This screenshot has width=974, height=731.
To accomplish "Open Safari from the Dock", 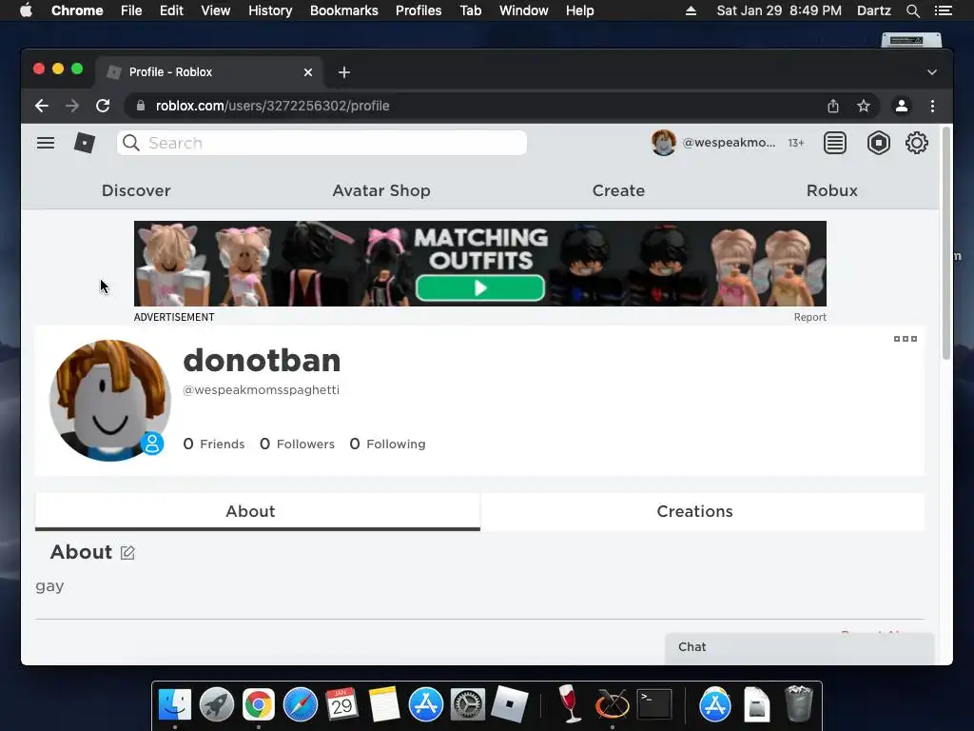I will click(301, 705).
